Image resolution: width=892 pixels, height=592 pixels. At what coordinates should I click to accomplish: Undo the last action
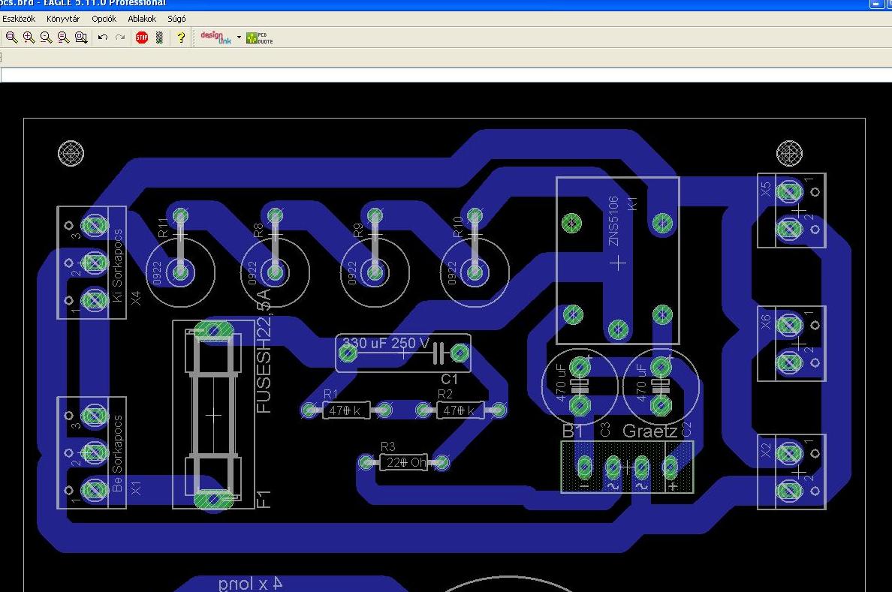pos(103,37)
